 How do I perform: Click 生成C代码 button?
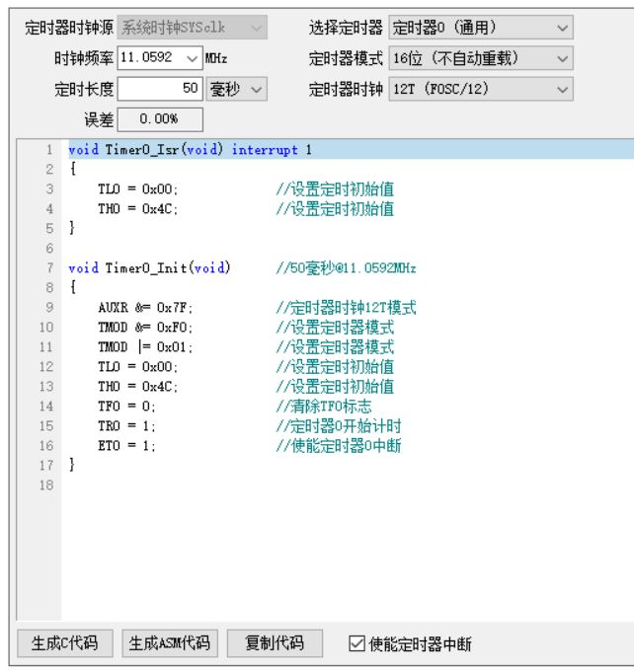pyautogui.click(x=65, y=642)
